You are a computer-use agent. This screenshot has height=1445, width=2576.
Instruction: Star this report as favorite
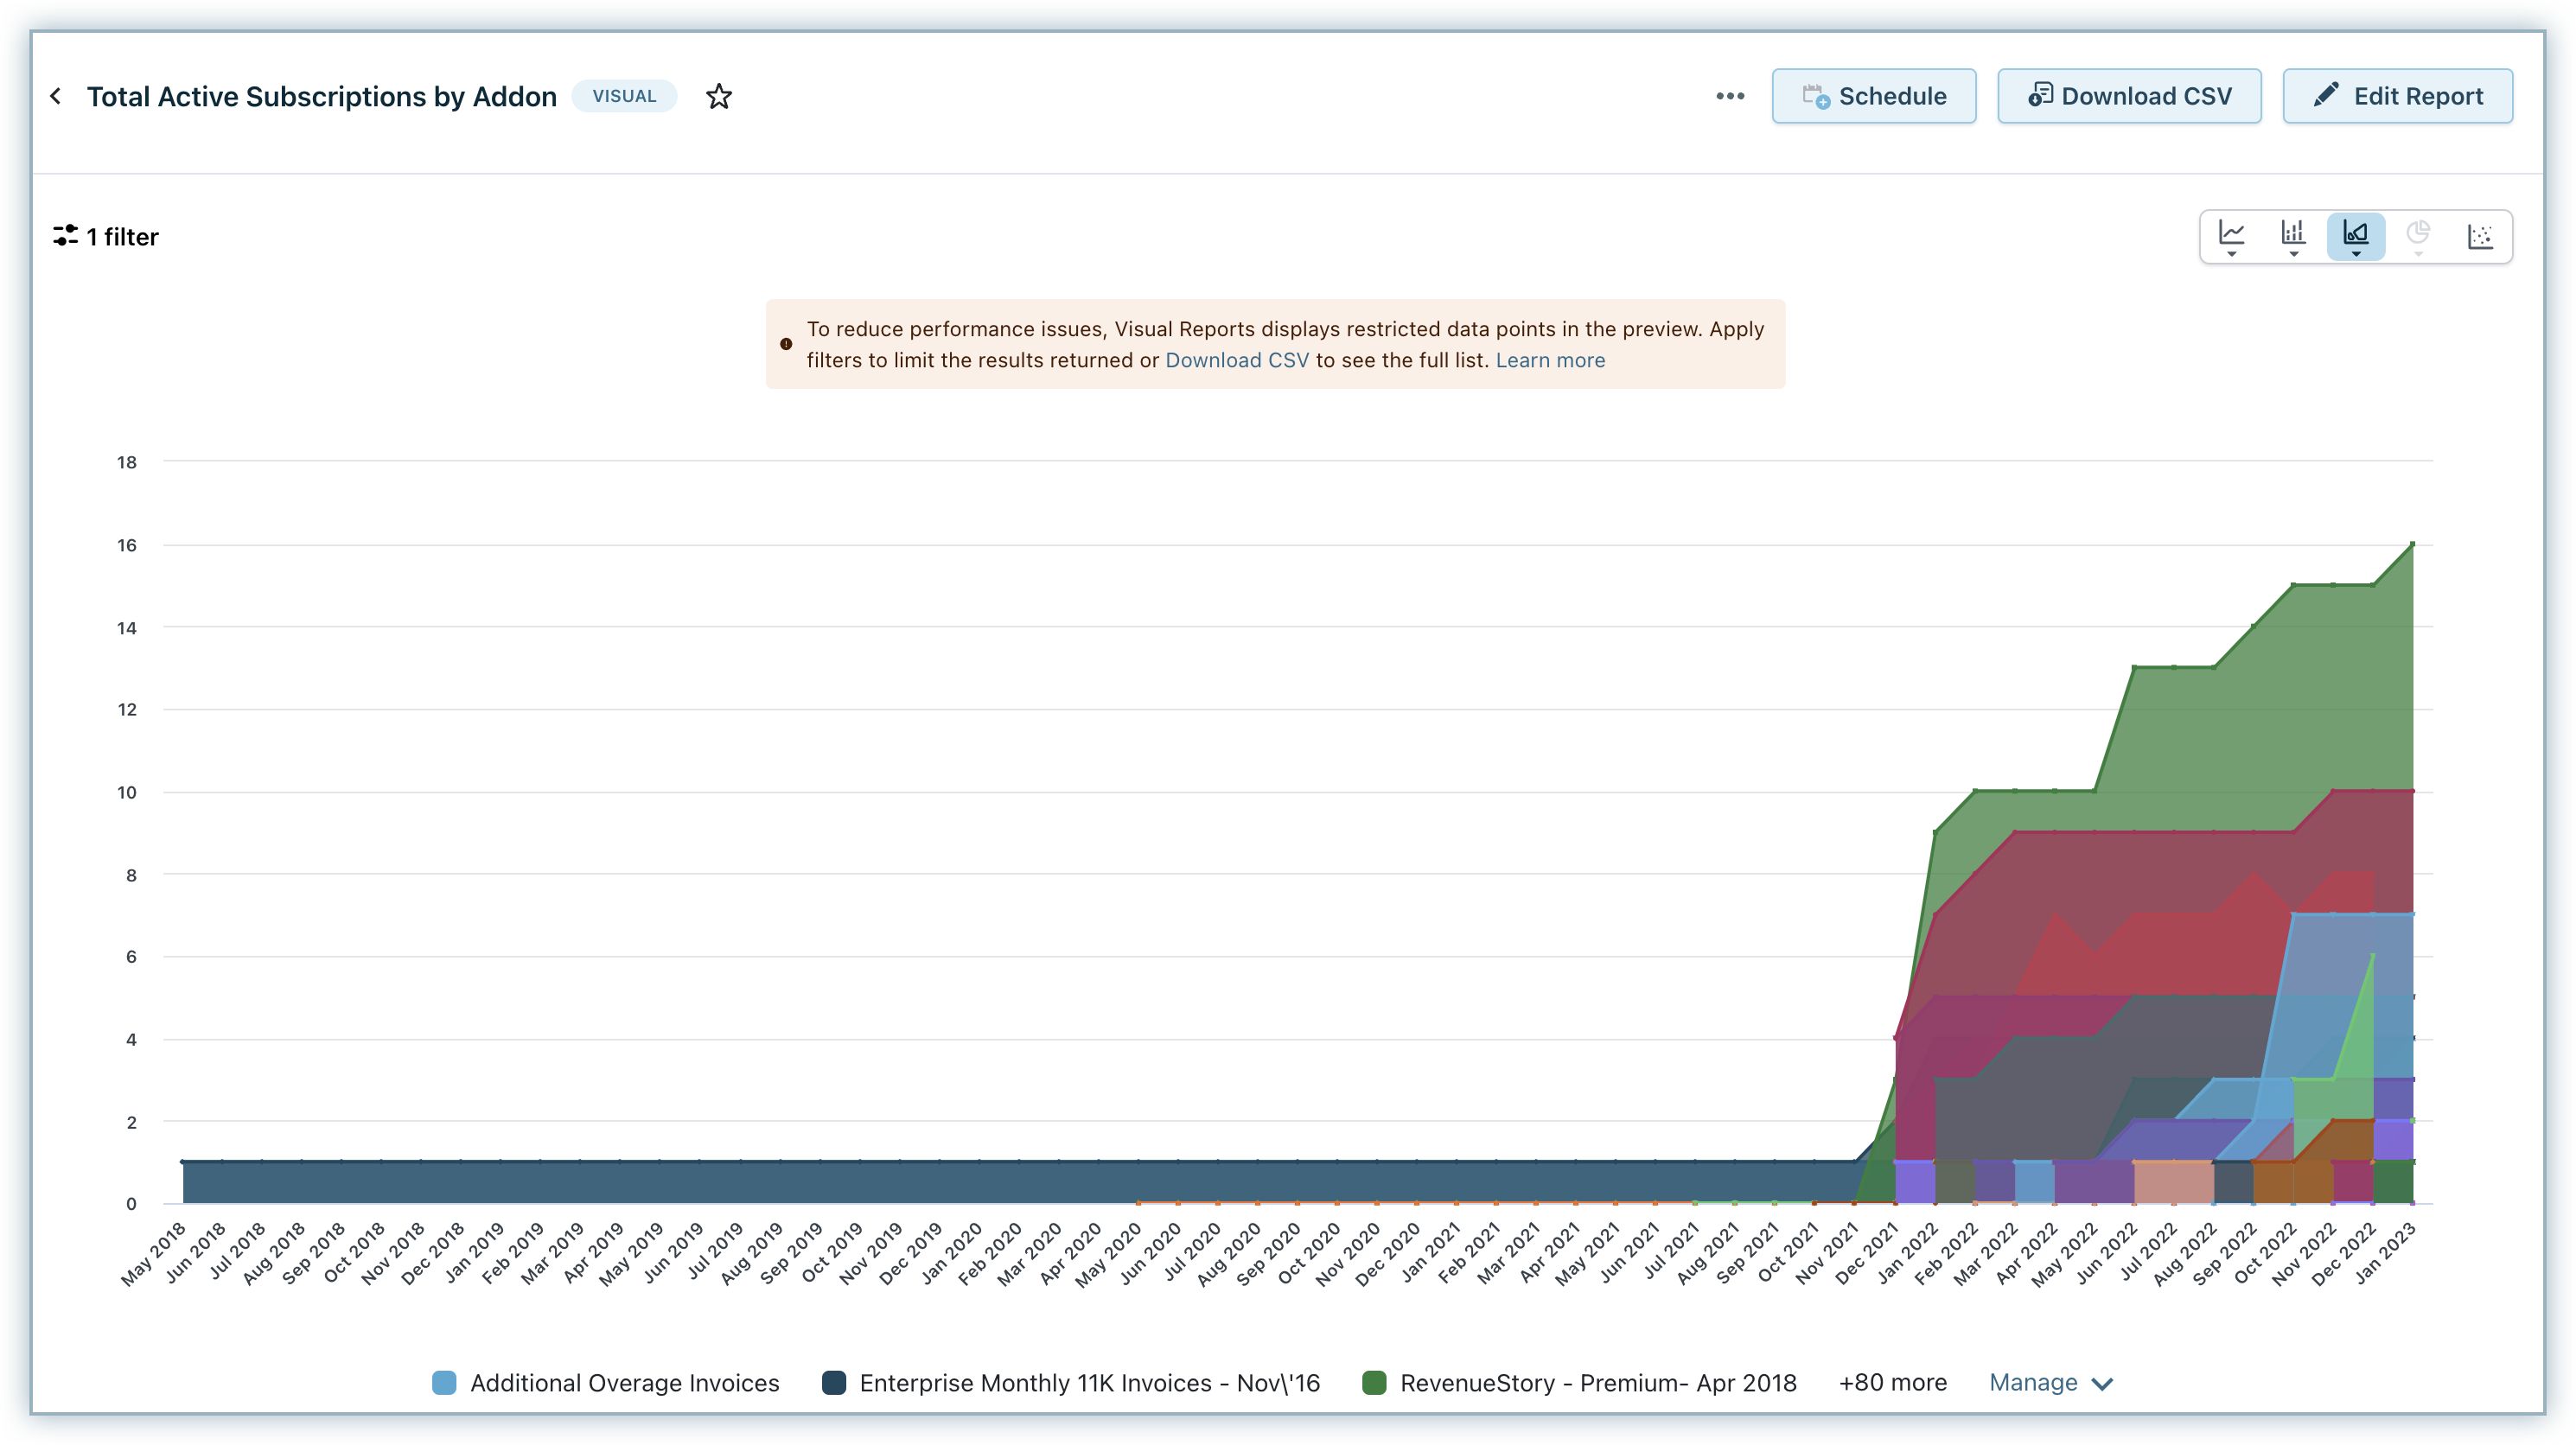tap(718, 96)
